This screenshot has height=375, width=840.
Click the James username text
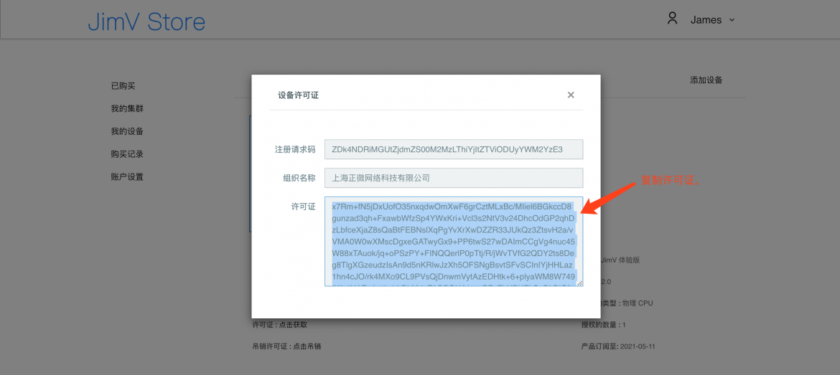(706, 20)
